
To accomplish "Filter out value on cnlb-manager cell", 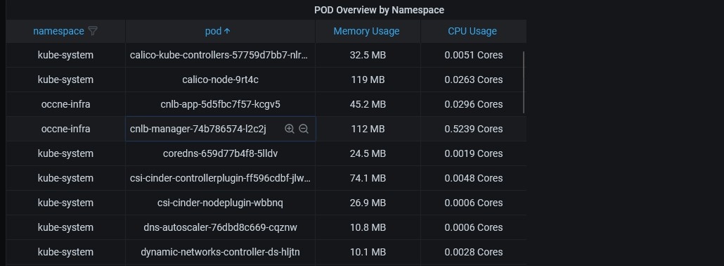I will (304, 129).
